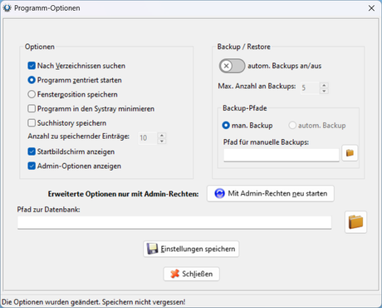This screenshot has width=382, height=308.
Task: Click the Backup-Pfade group label
Action: pyautogui.click(x=245, y=108)
